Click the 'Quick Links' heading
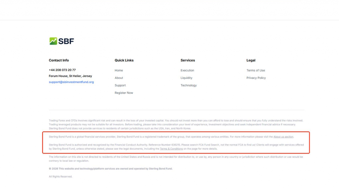Image resolution: width=339 pixels, height=191 pixels. click(124, 60)
